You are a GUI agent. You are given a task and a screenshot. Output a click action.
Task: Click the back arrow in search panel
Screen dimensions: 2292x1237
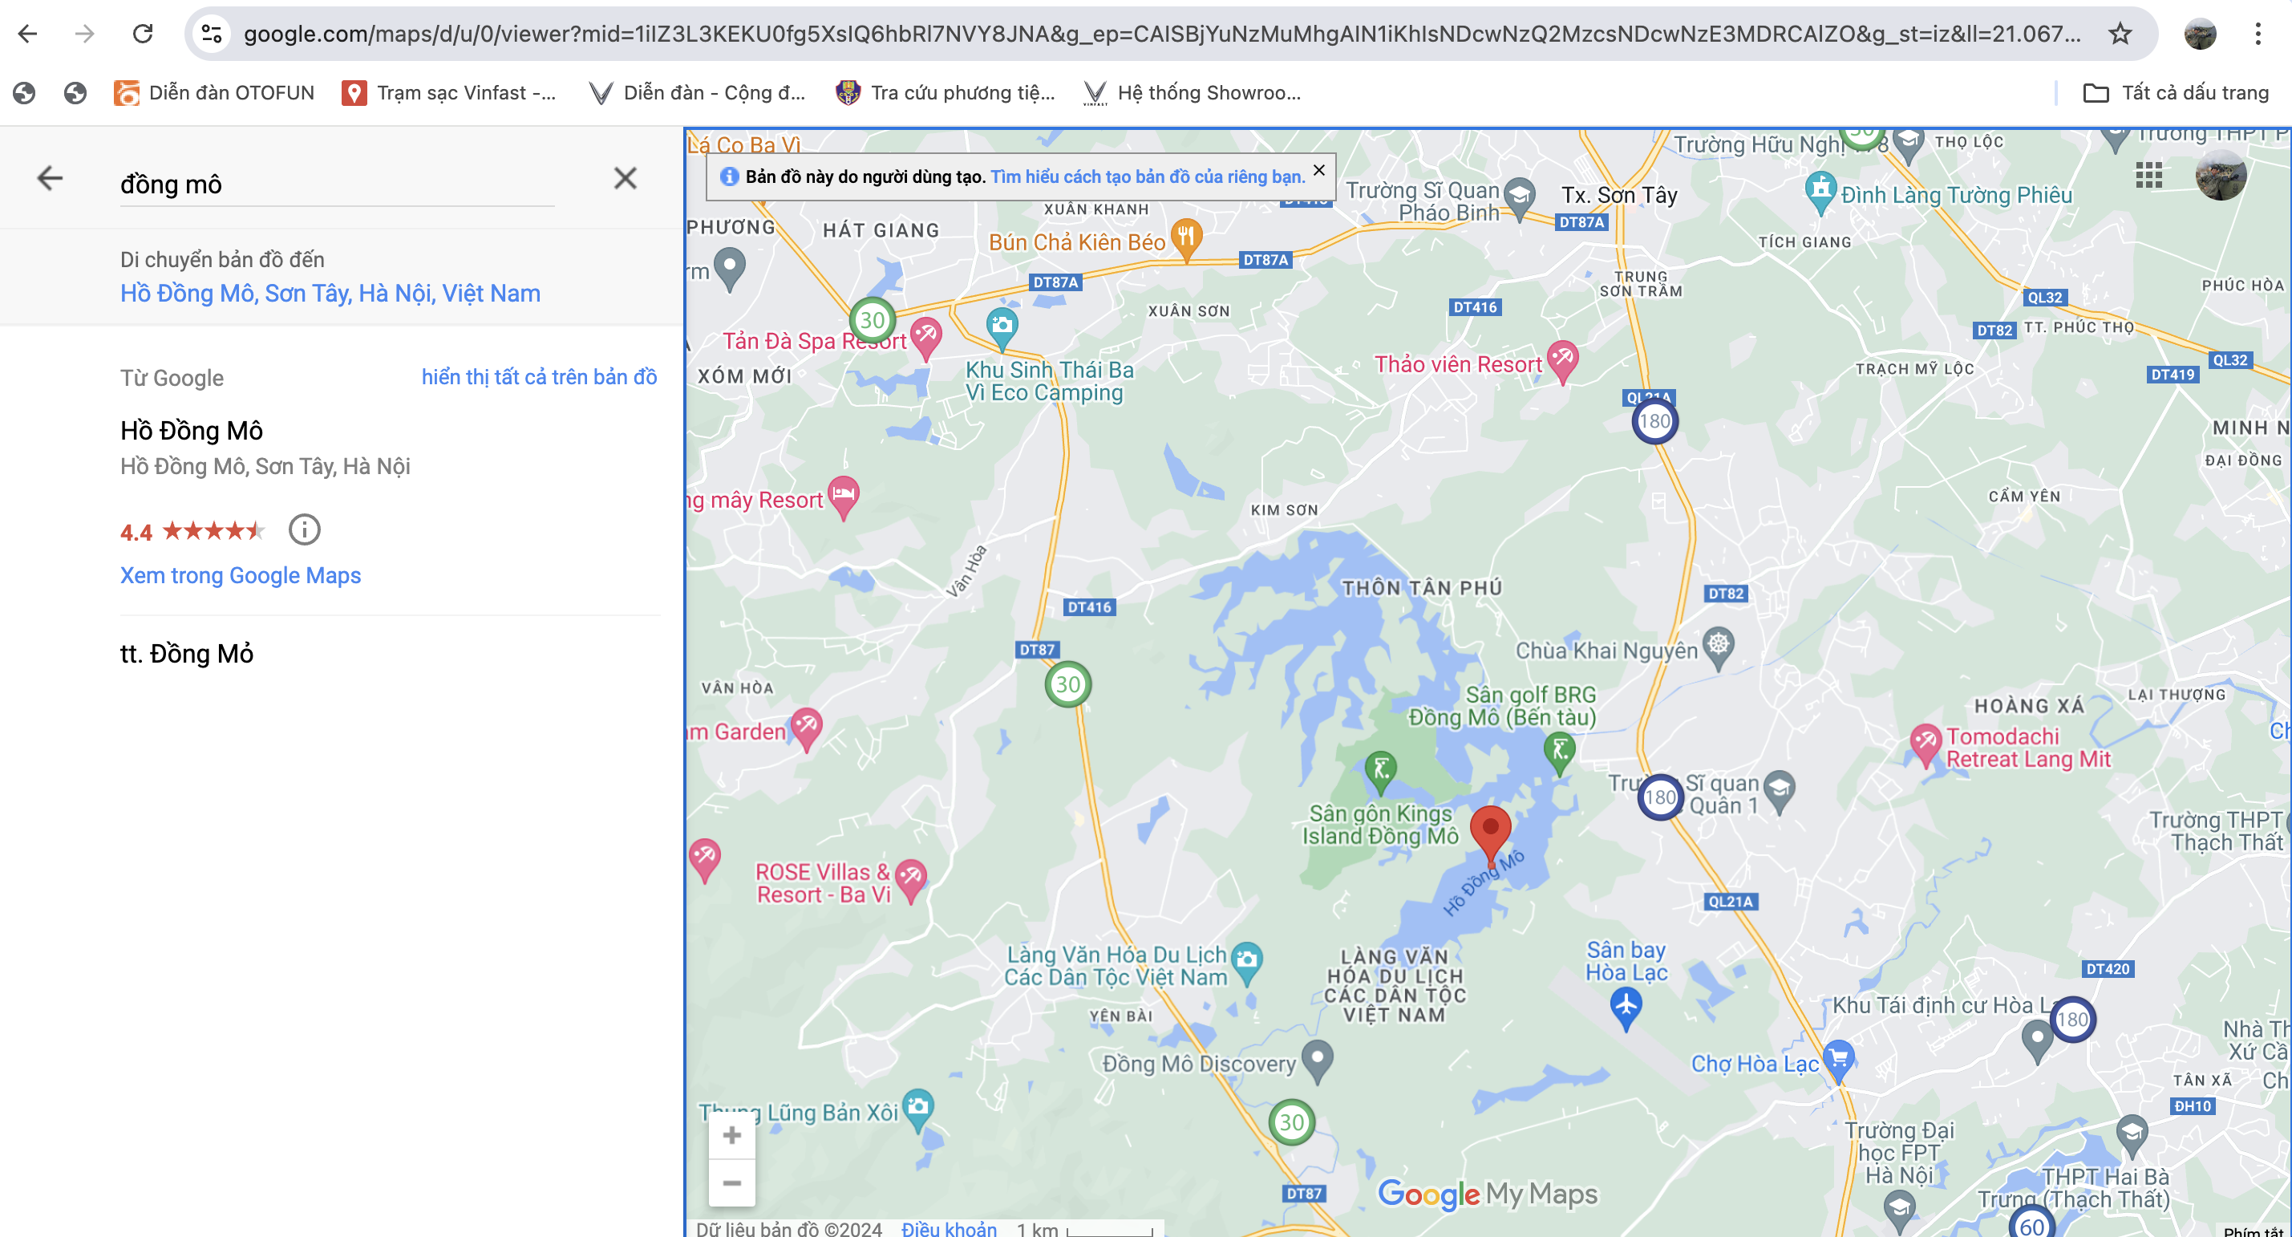click(50, 179)
